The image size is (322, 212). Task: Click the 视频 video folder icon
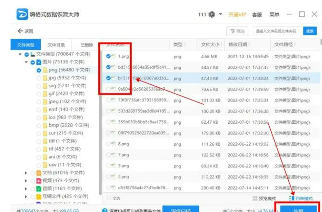pos(39,181)
